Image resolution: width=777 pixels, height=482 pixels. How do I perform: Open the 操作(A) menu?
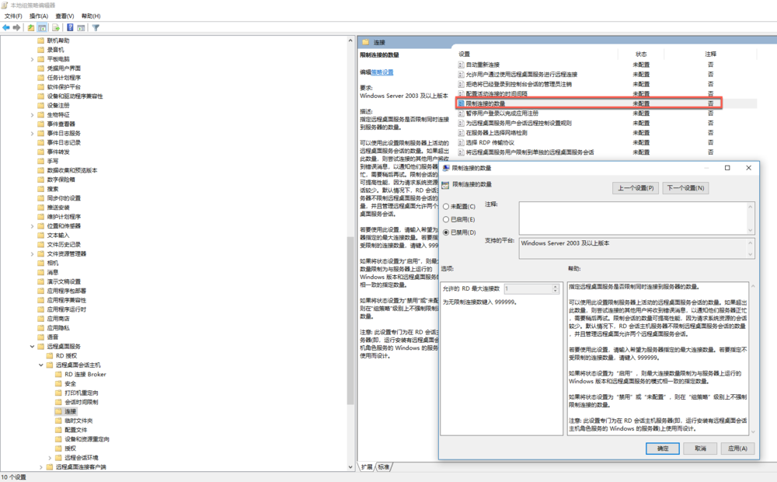click(39, 16)
